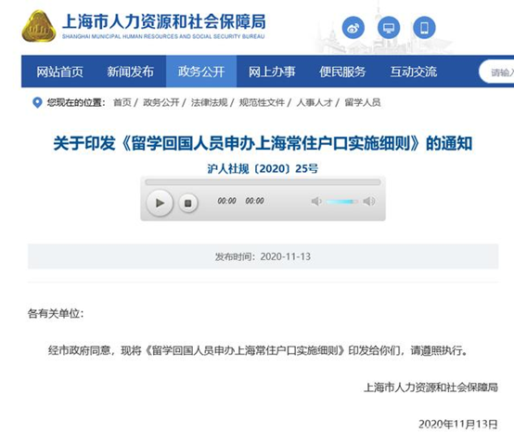514x446 pixels.
Task: Click the desktop monitor icon
Action: point(389,28)
